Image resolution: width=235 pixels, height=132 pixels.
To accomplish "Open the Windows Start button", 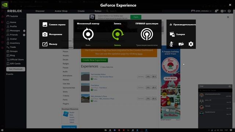I will coord(2,131).
